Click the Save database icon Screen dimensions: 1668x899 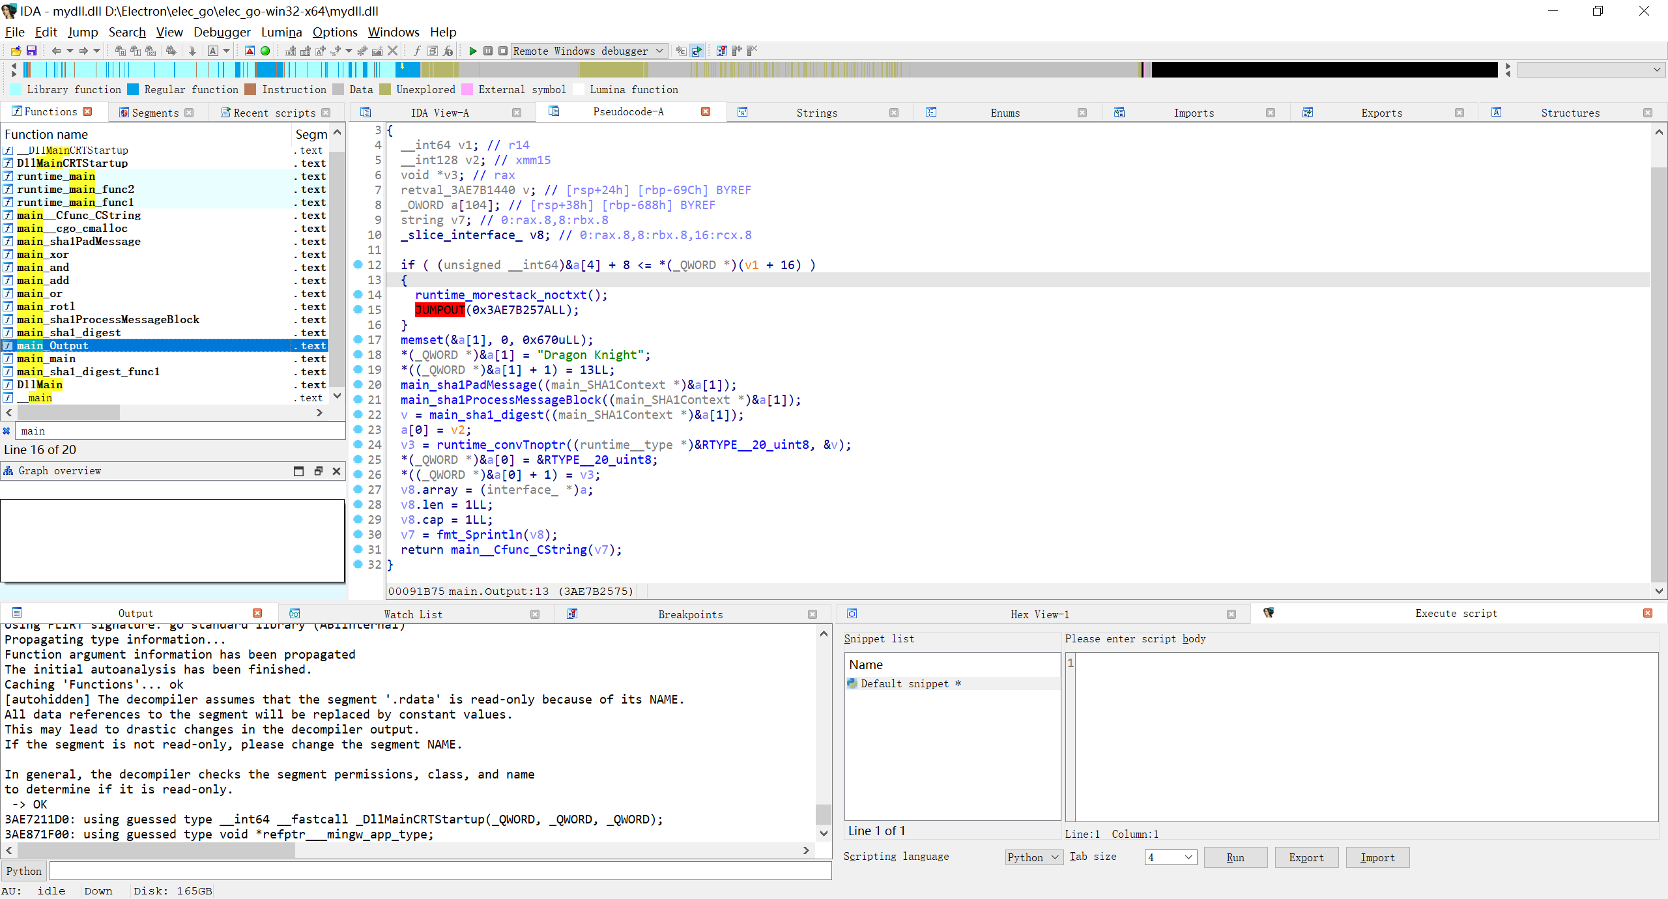pyautogui.click(x=31, y=51)
